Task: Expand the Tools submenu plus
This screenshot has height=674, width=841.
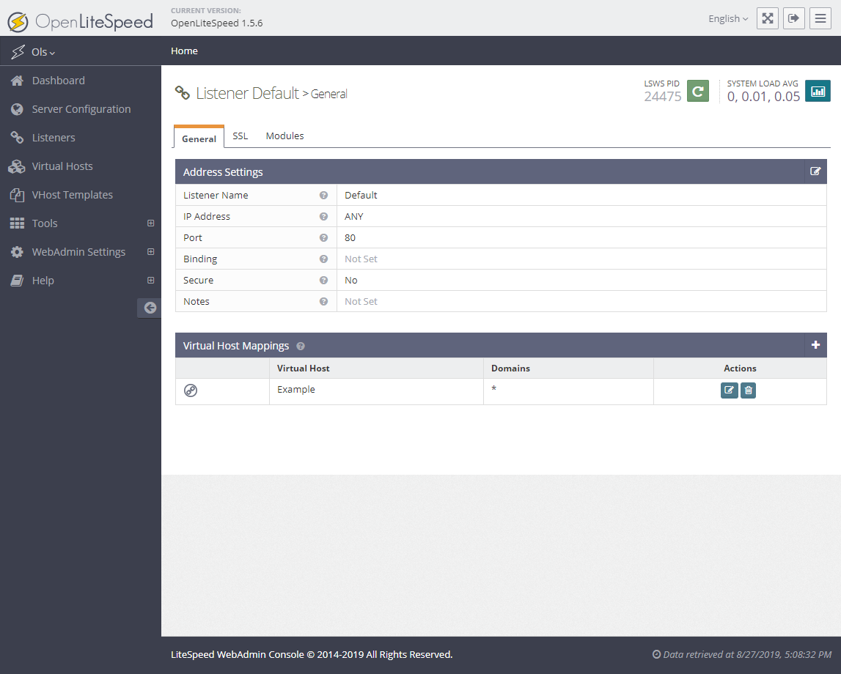Action: 151,223
